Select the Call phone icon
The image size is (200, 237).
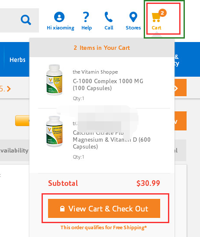pyautogui.click(x=109, y=17)
